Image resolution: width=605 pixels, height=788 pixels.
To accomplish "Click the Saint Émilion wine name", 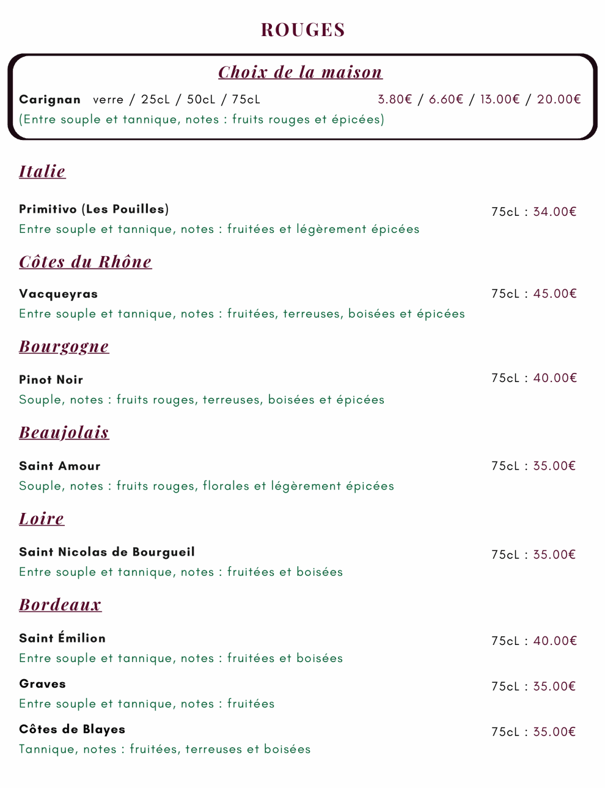I will coord(62,638).
